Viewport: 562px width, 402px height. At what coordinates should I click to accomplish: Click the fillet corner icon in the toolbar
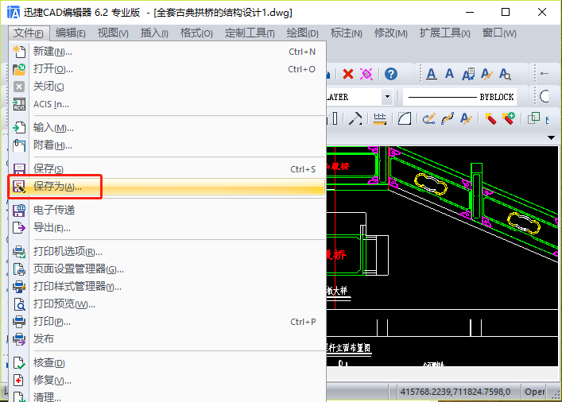405,118
